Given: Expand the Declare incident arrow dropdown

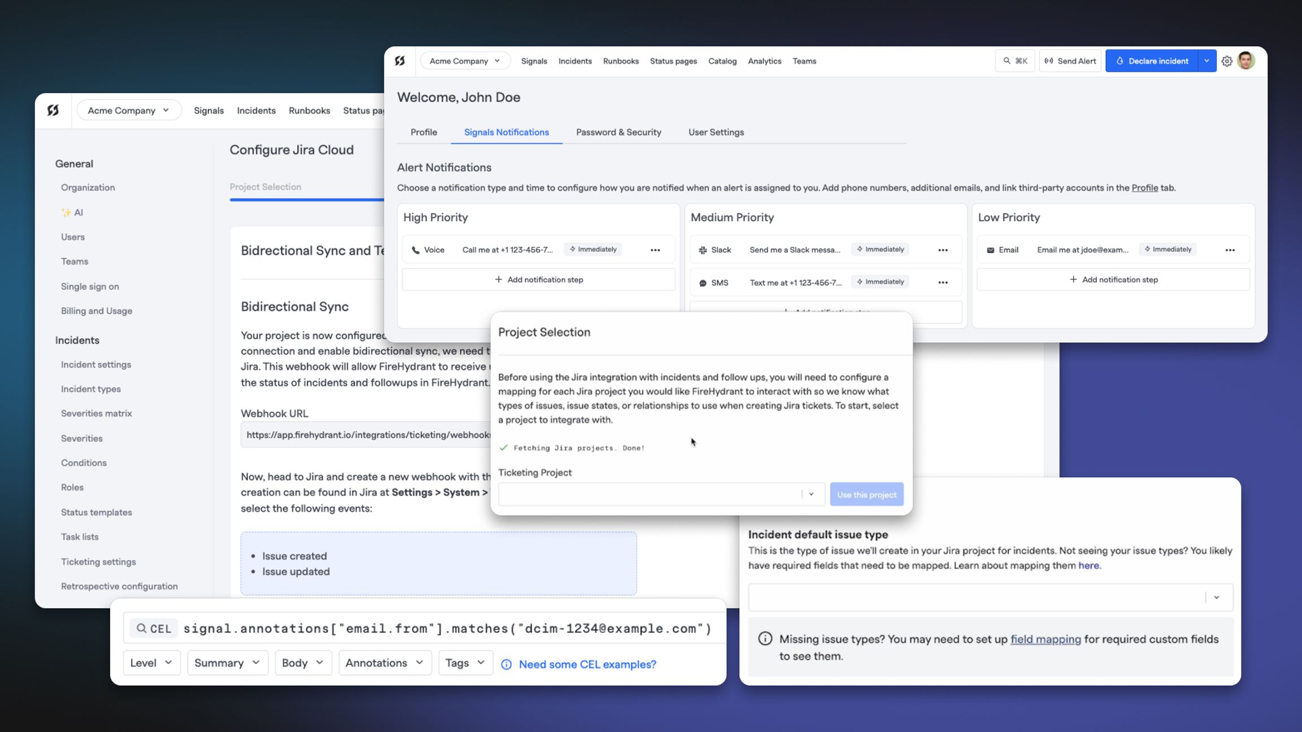Looking at the screenshot, I should (x=1206, y=61).
